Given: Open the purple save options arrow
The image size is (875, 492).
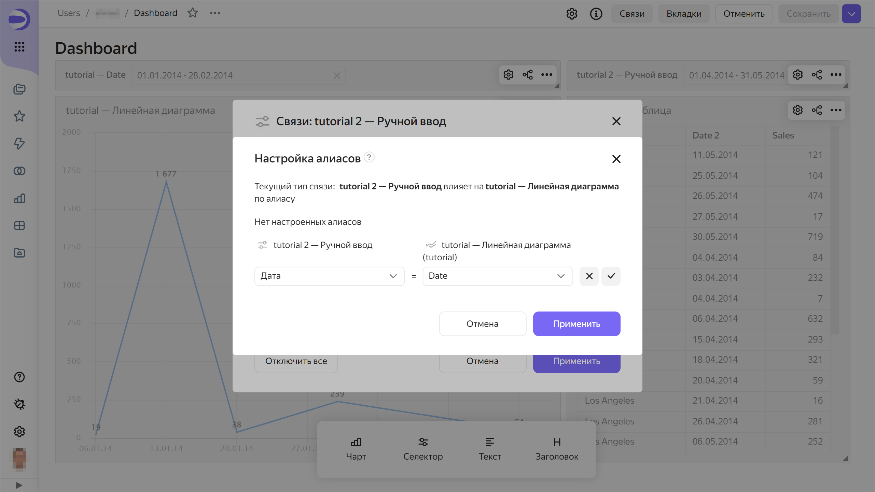Looking at the screenshot, I should 851,14.
